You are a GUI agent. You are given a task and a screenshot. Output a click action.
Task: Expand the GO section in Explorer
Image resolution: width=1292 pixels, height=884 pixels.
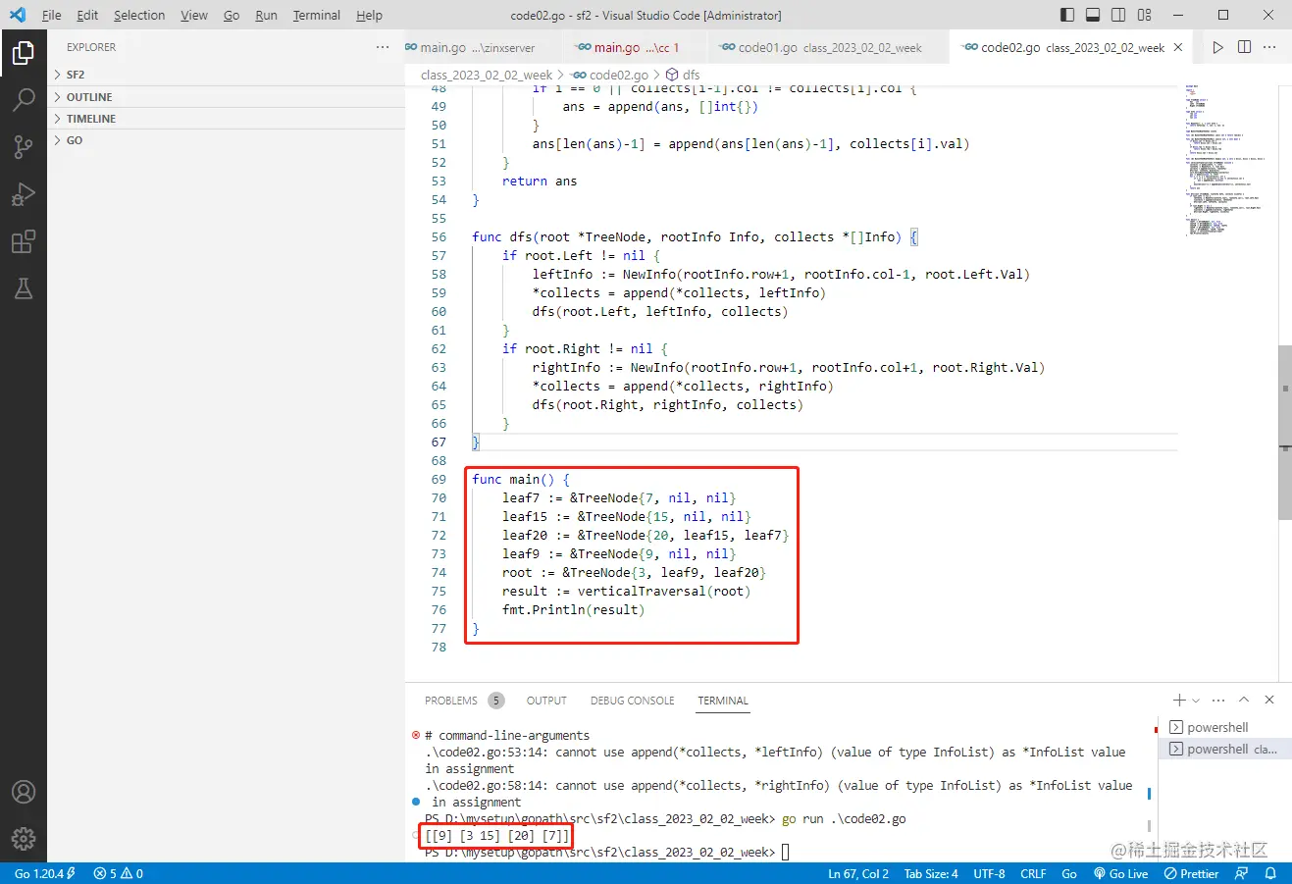[x=226, y=140]
